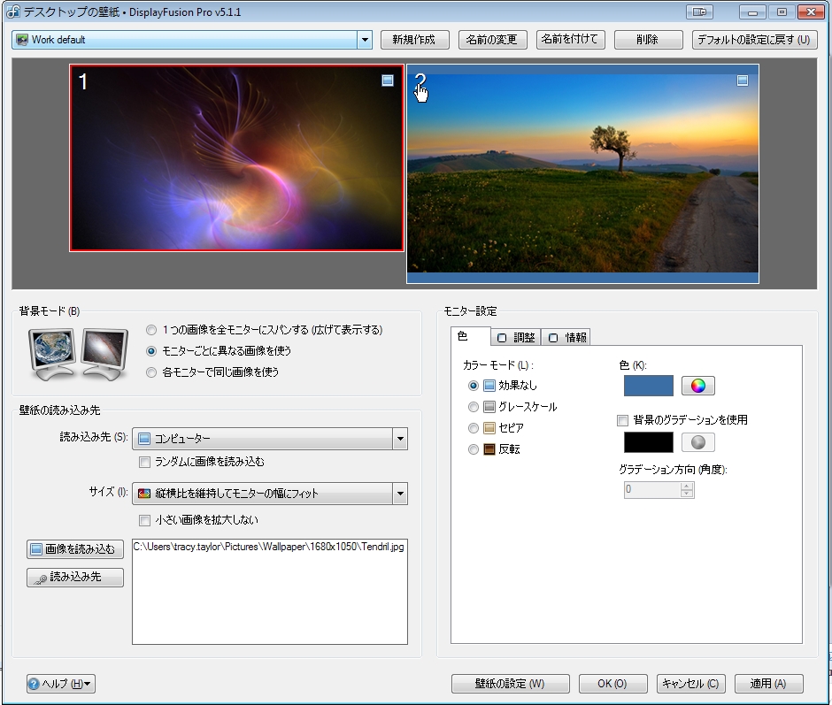Switch to the 情報 tab

(566, 337)
